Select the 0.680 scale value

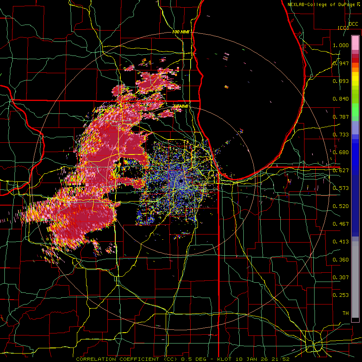click(x=341, y=152)
